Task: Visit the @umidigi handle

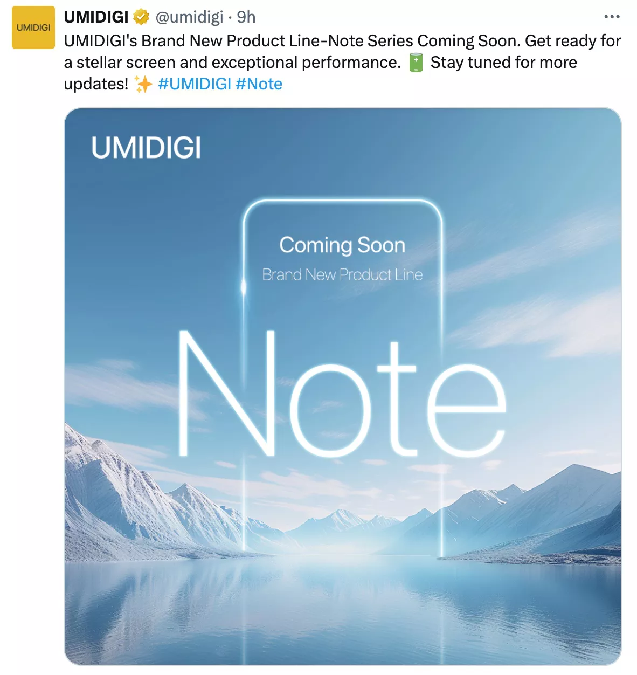Action: tap(189, 17)
